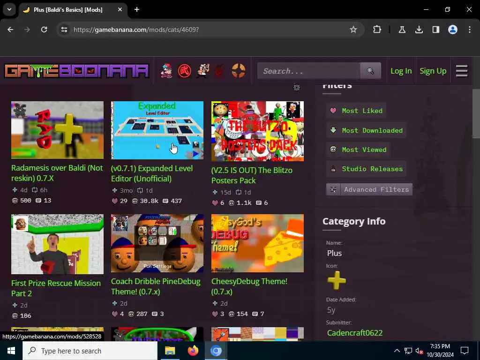
Task: Open Expanded Level Editor (Unofficial) title link
Action: click(x=152, y=173)
